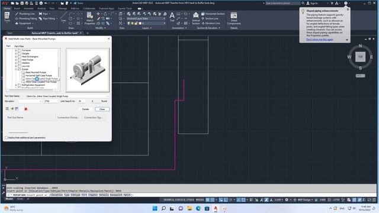Activate the Line draw tool
The image size is (379, 213).
point(63,17)
